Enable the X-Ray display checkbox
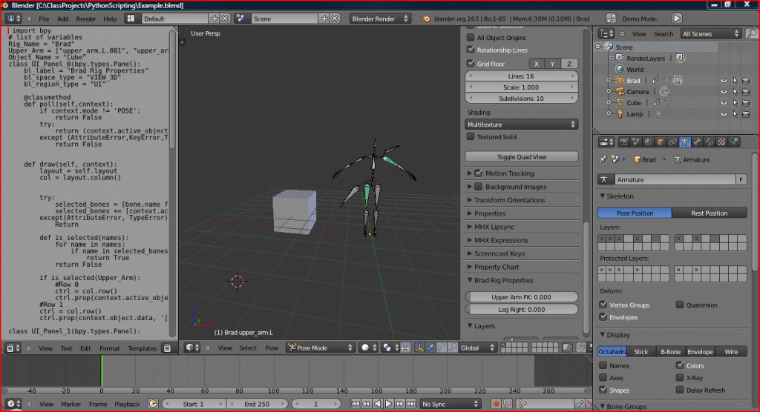760x412 pixels. click(x=680, y=377)
